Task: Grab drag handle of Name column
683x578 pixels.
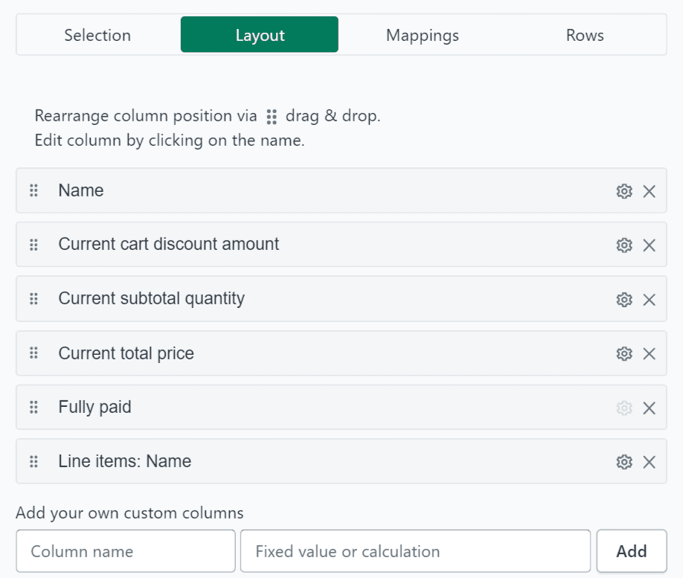Action: click(33, 190)
